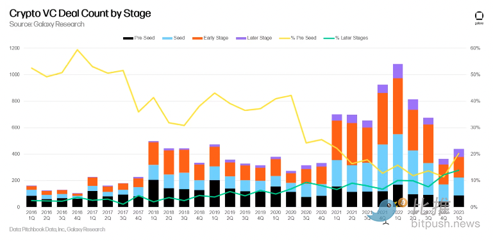
Task: Click the Galaxy logo icon
Action: click(x=479, y=17)
